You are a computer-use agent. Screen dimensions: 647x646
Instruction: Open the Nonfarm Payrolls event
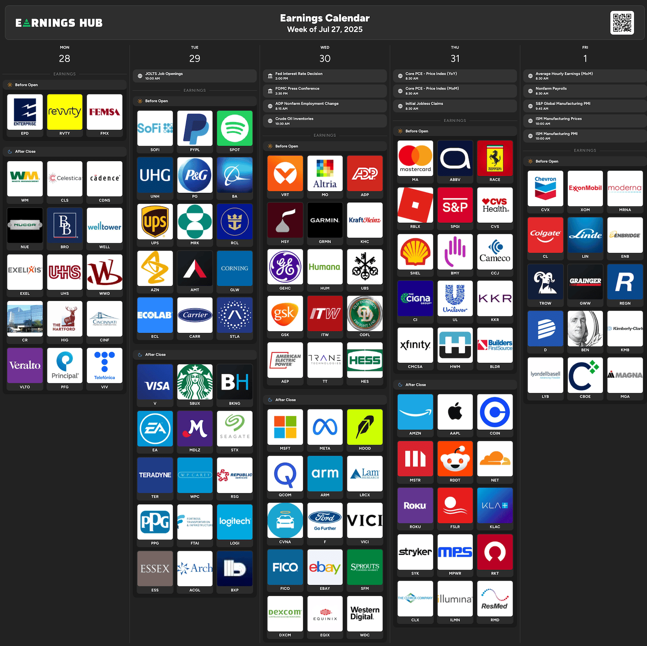(x=585, y=91)
